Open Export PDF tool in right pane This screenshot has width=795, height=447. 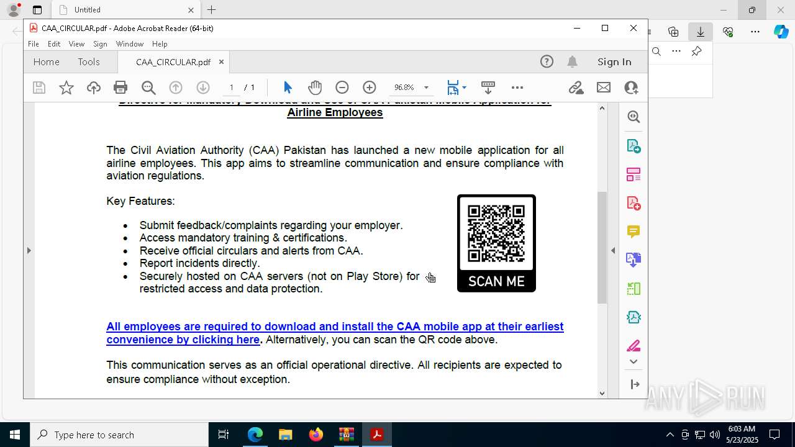pos(634,146)
